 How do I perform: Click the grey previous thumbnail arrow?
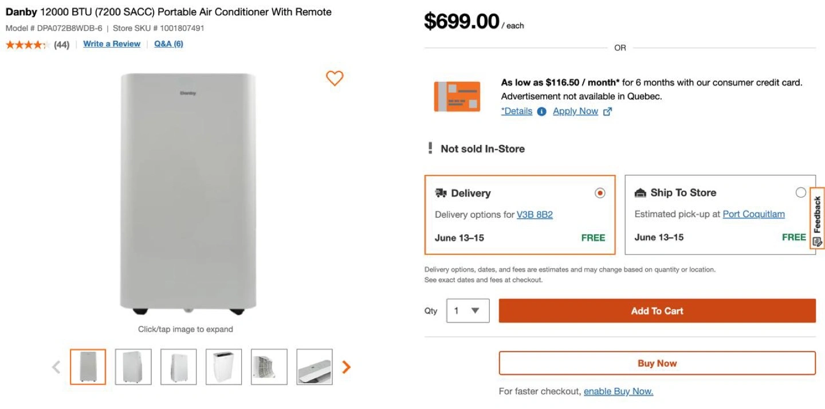[56, 367]
